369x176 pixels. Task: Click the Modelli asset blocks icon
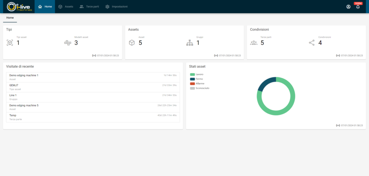click(68, 43)
